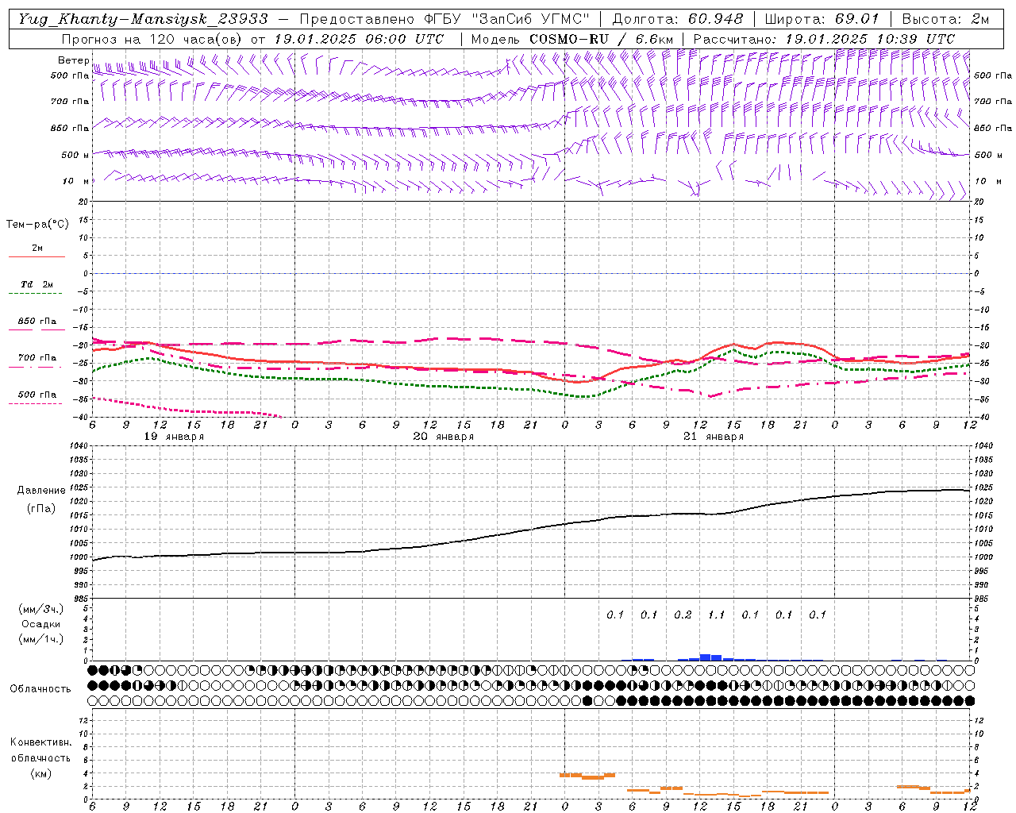Click the 'Td 2м' dew point legend entry

37,284
